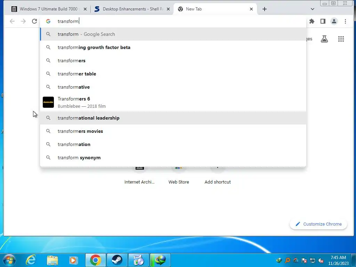
Task: Click the network tray icon
Action: pyautogui.click(x=313, y=260)
